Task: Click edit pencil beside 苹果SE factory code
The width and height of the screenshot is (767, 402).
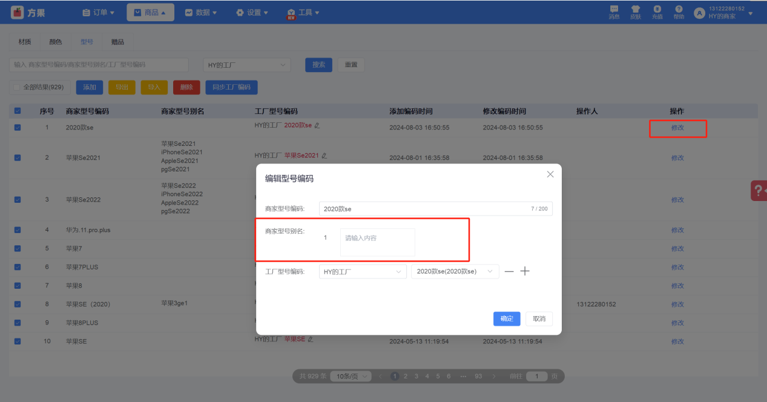Action: (x=311, y=339)
